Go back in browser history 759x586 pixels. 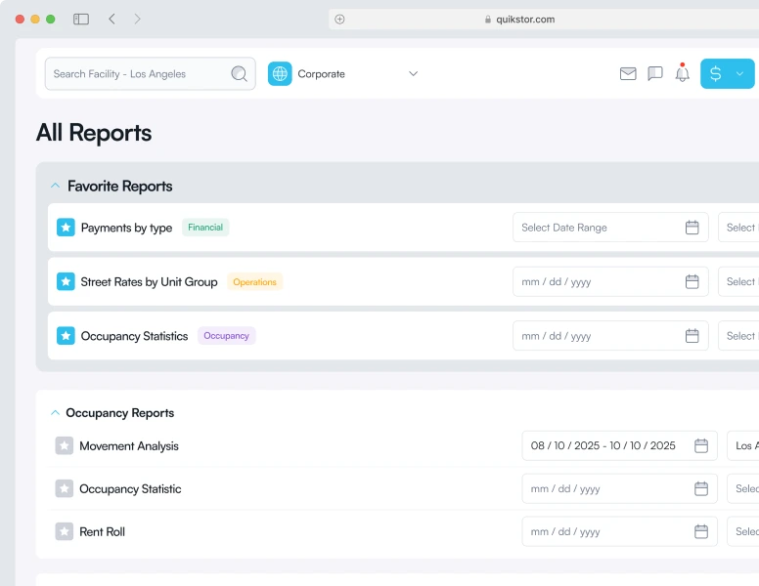click(x=112, y=19)
